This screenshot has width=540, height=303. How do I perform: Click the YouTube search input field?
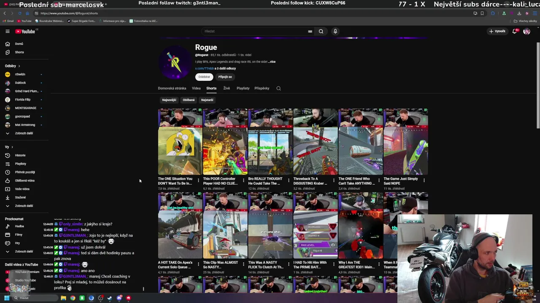255,31
